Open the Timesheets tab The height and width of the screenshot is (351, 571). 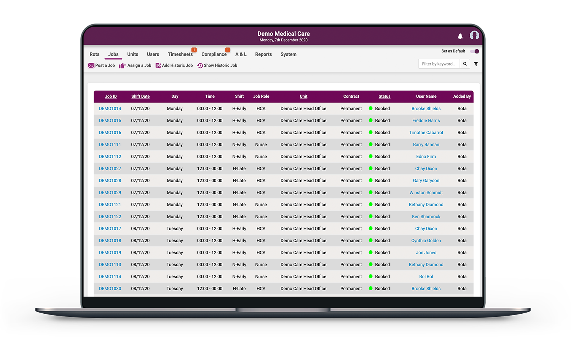tap(180, 54)
